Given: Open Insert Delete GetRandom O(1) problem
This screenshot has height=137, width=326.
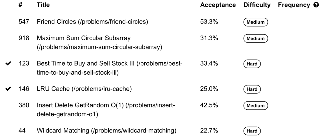Looking at the screenshot, I should point(106,110).
